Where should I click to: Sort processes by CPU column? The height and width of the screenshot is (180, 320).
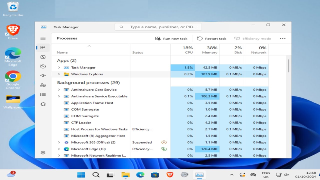coord(183,49)
